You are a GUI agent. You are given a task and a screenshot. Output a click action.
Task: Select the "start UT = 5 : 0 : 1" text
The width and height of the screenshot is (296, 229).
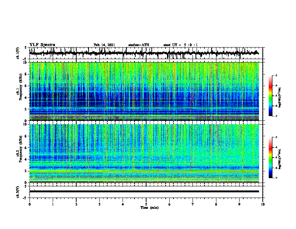(x=181, y=45)
